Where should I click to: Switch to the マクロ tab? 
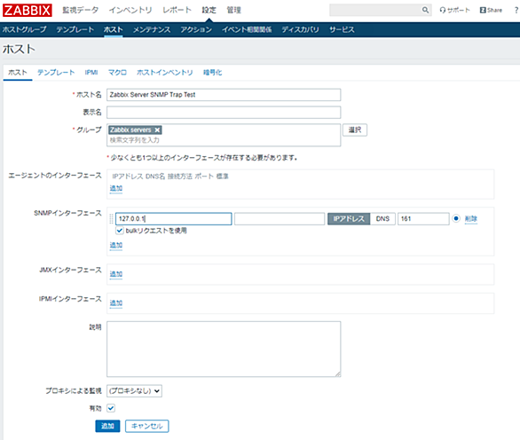tap(117, 72)
